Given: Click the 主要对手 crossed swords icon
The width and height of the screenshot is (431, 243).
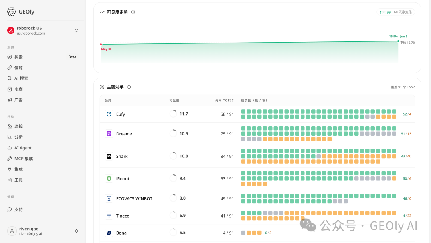Looking at the screenshot, I should pos(102,87).
